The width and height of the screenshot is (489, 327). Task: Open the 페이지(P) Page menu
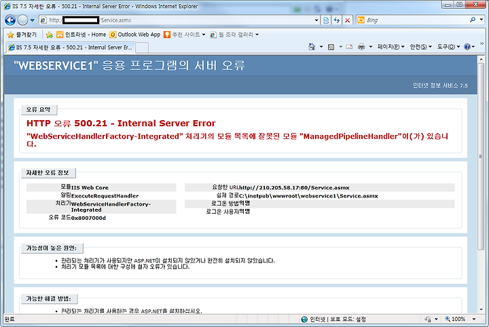[391, 47]
